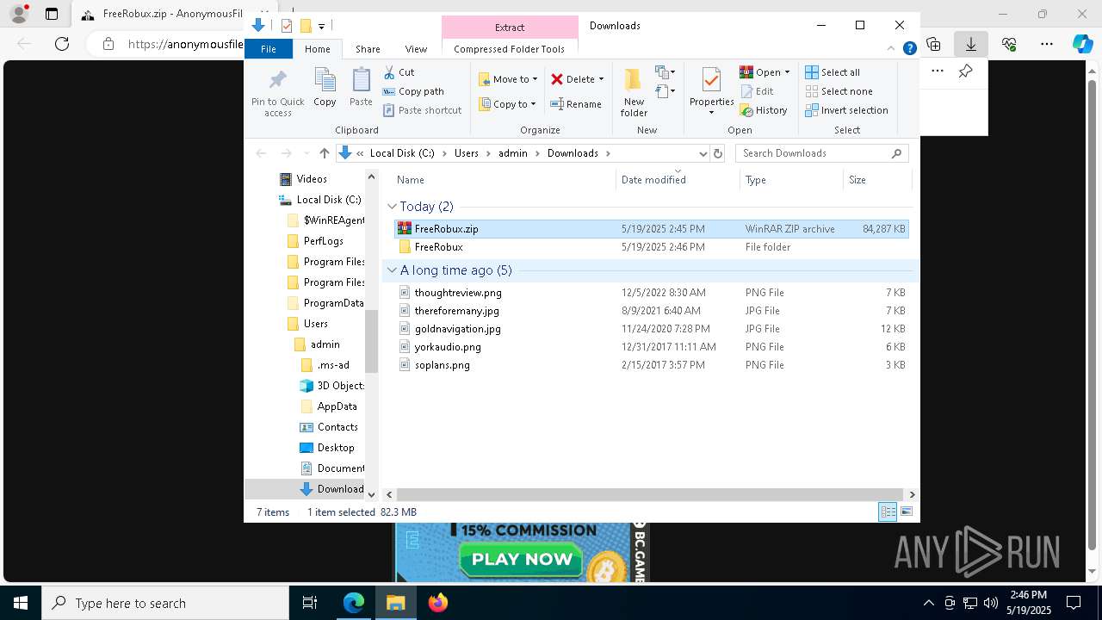
Task: Collapse the ribbon with the chevron
Action: pyautogui.click(x=892, y=49)
